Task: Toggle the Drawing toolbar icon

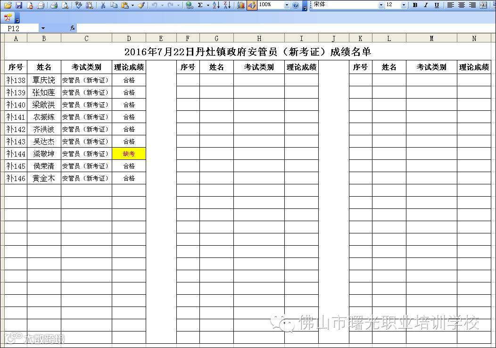Action: tap(252, 5)
